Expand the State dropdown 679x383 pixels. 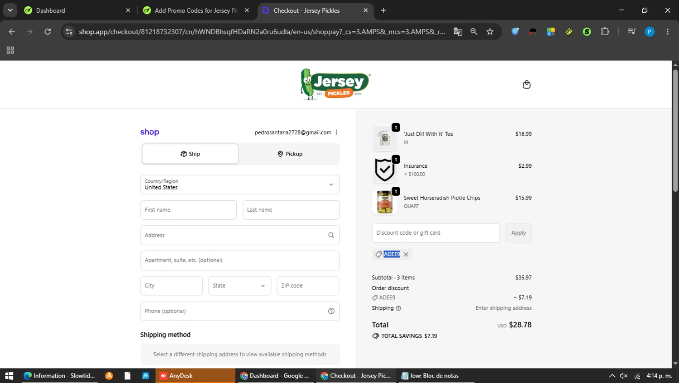tap(239, 286)
